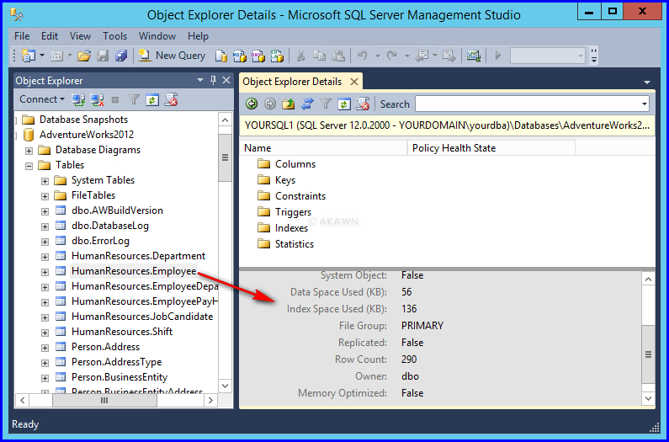669x442 pixels.
Task: Launch Activity Monitor from main toolbar
Action: pos(474,56)
